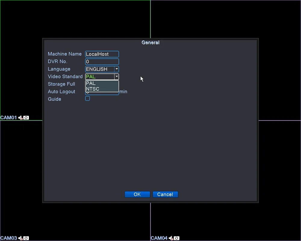Click the "min" unit text
This screenshot has width=301, height=241.
pyautogui.click(x=123, y=92)
